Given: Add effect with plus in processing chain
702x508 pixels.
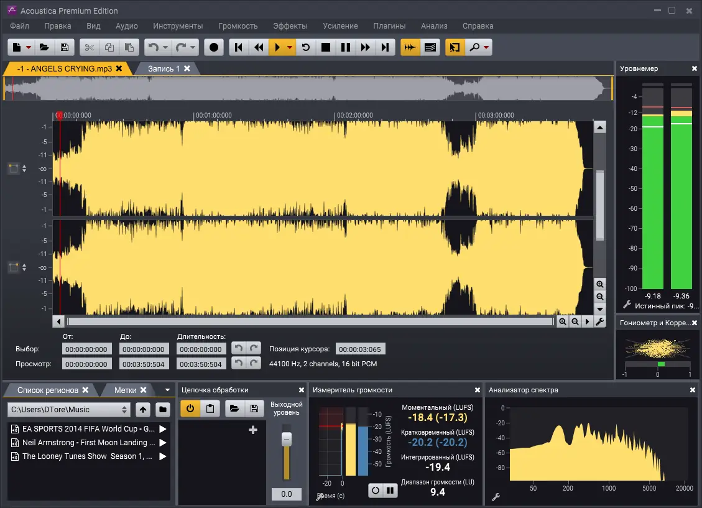Looking at the screenshot, I should point(252,430).
